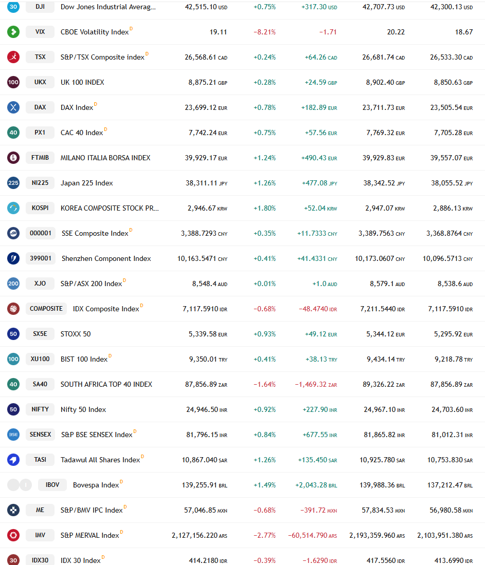Click the FTMIB logo icon
The width and height of the screenshot is (485, 565).
coord(13,158)
